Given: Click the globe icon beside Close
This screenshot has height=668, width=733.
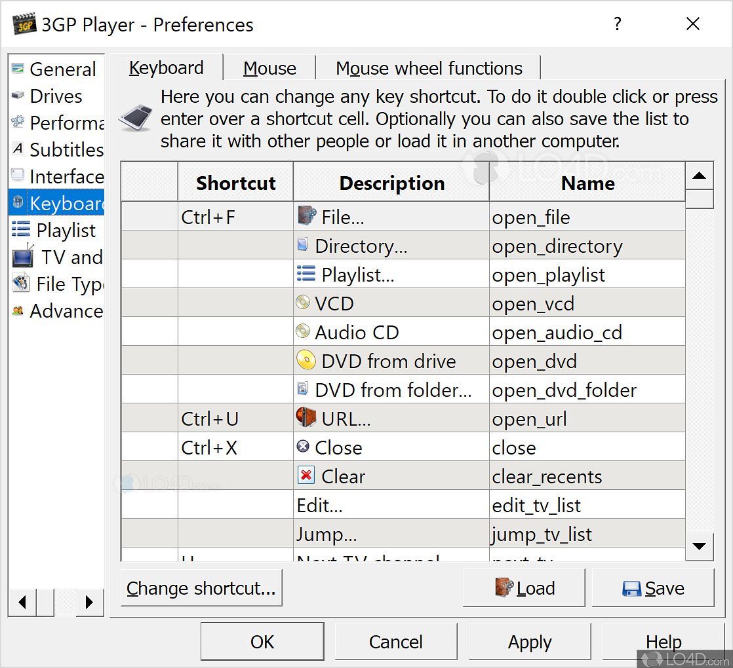Looking at the screenshot, I should (303, 447).
